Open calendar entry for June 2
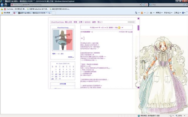 click(x=60, y=69)
